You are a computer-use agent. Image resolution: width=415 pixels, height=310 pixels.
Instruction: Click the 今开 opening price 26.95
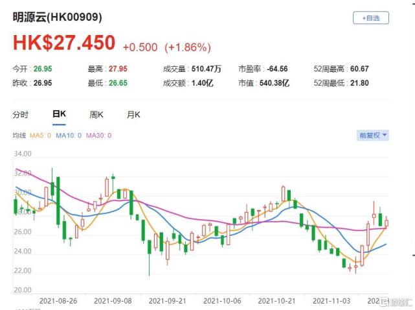pos(43,69)
